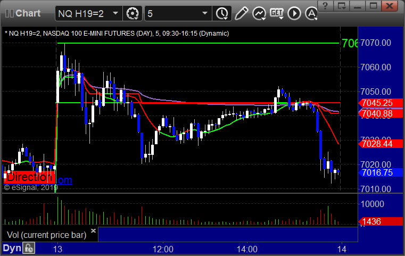Minimize the Chart window
Viewport: 405px width, 256px height.
(358, 6)
